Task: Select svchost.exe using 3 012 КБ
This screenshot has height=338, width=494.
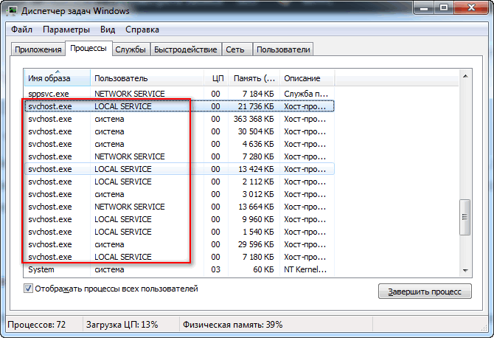Action: (179, 194)
